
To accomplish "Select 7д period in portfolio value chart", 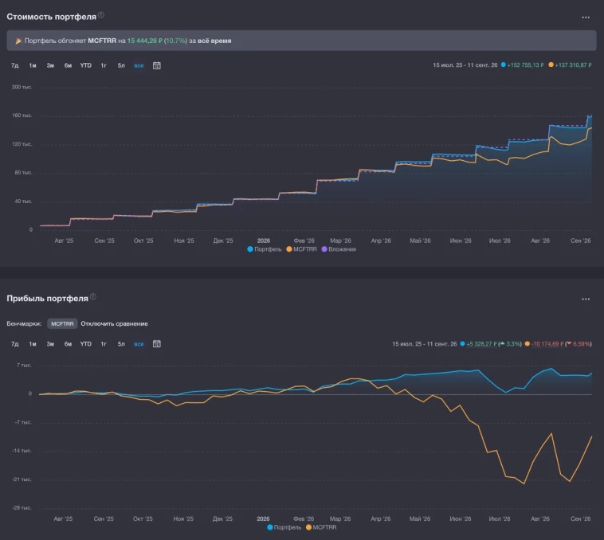I will pos(14,65).
